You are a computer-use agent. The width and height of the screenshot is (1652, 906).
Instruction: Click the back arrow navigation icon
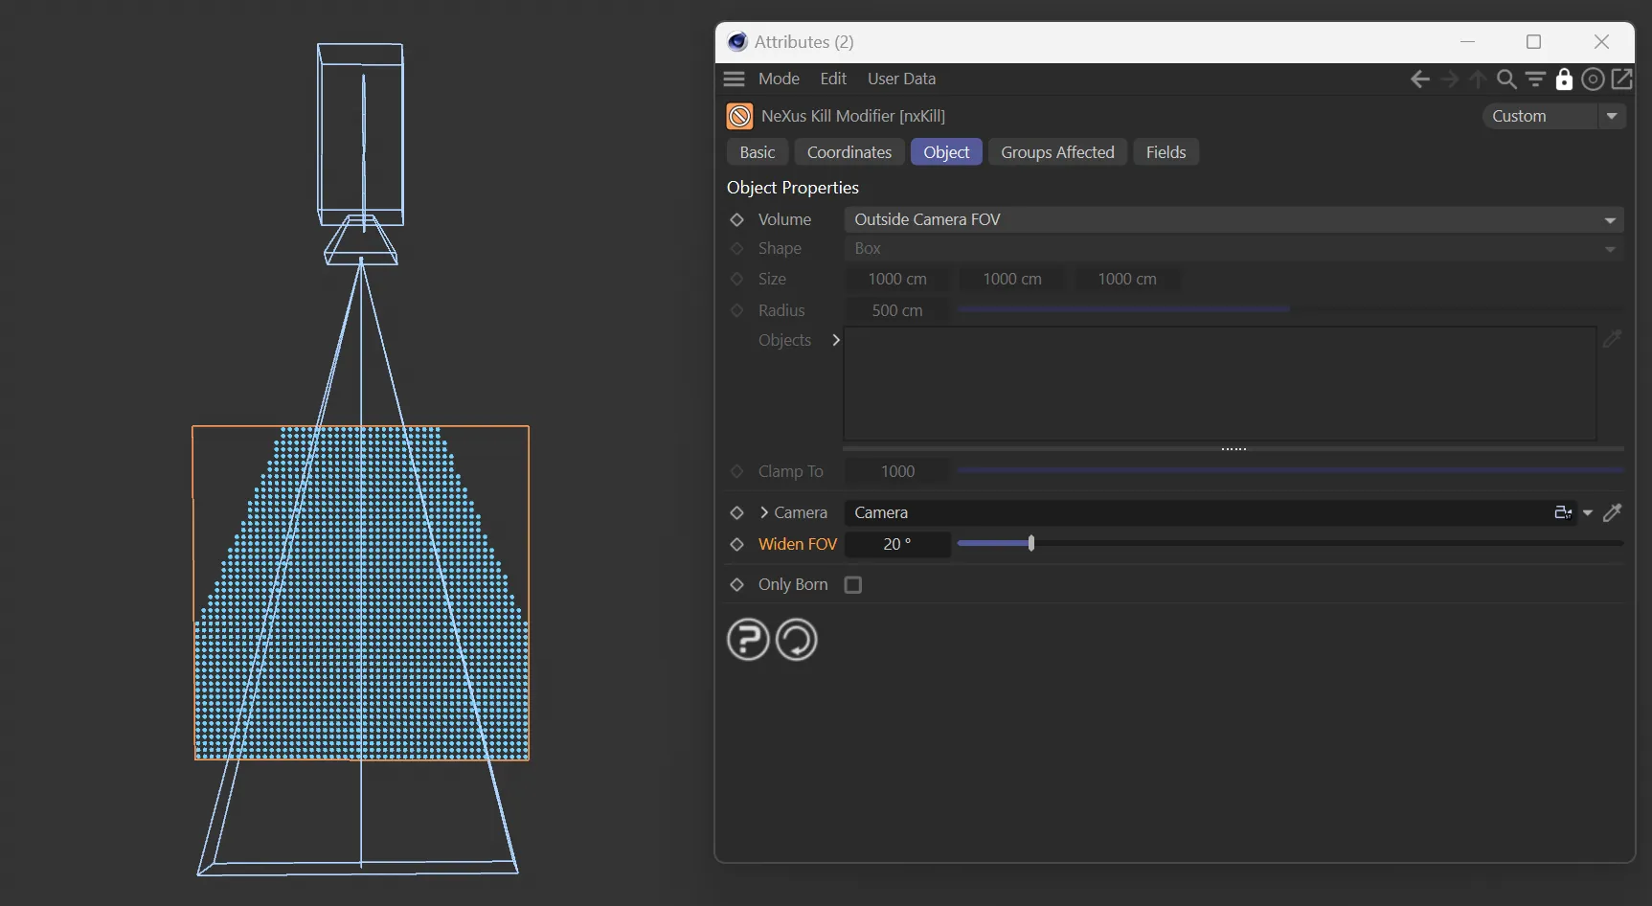pyautogui.click(x=1419, y=79)
